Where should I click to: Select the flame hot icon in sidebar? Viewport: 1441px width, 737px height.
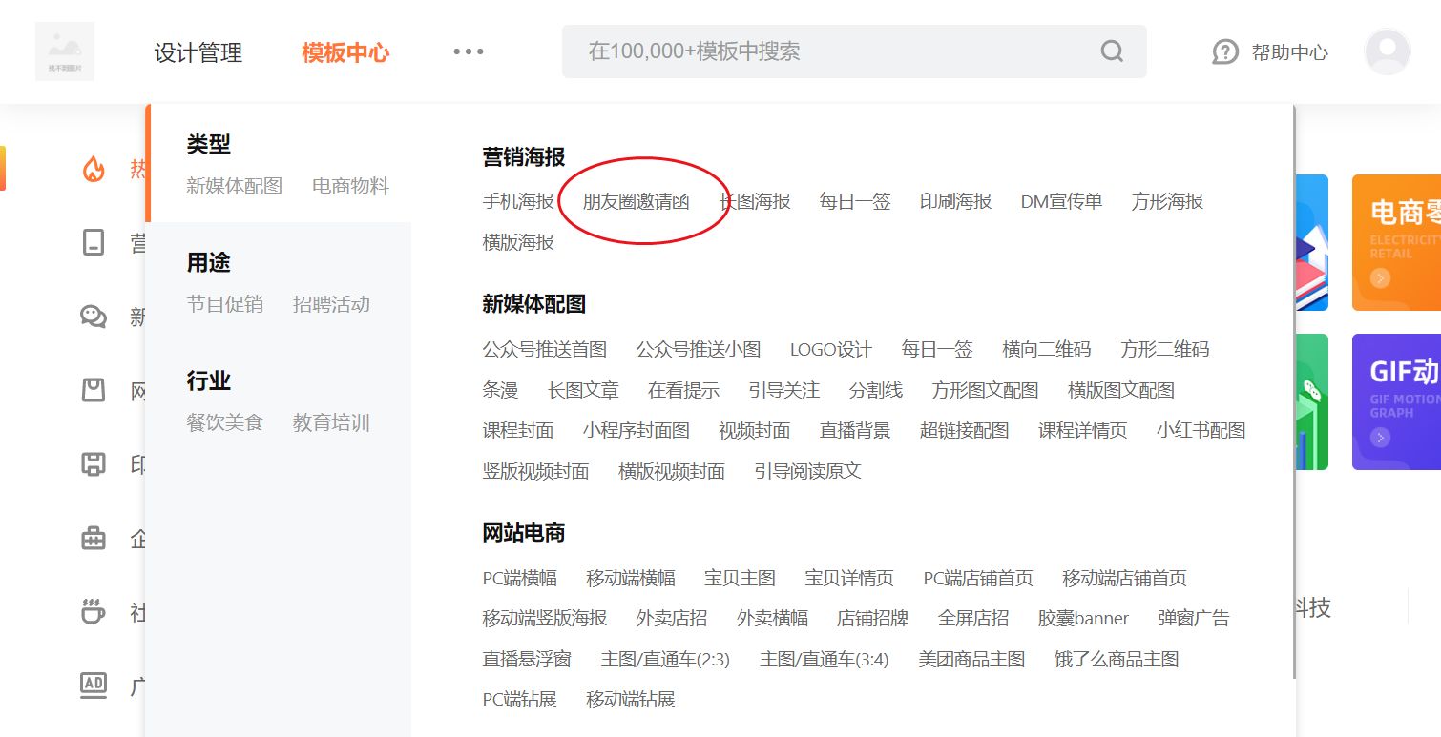[x=93, y=170]
